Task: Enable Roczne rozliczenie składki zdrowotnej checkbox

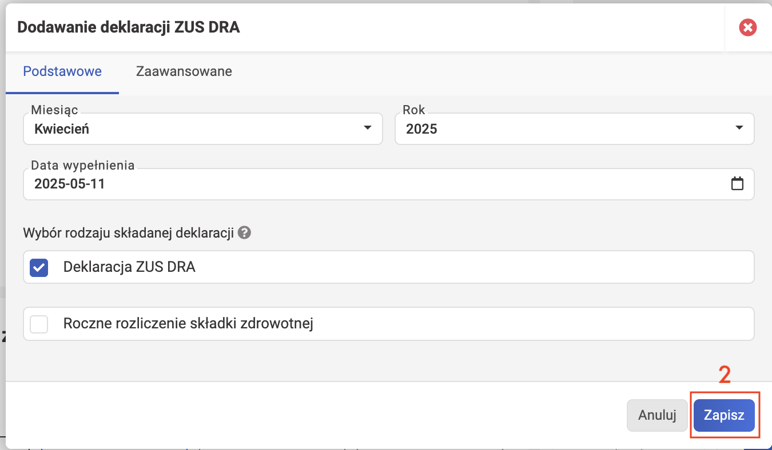Action: coord(39,324)
